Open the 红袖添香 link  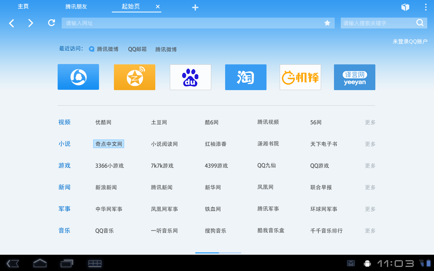click(x=216, y=144)
